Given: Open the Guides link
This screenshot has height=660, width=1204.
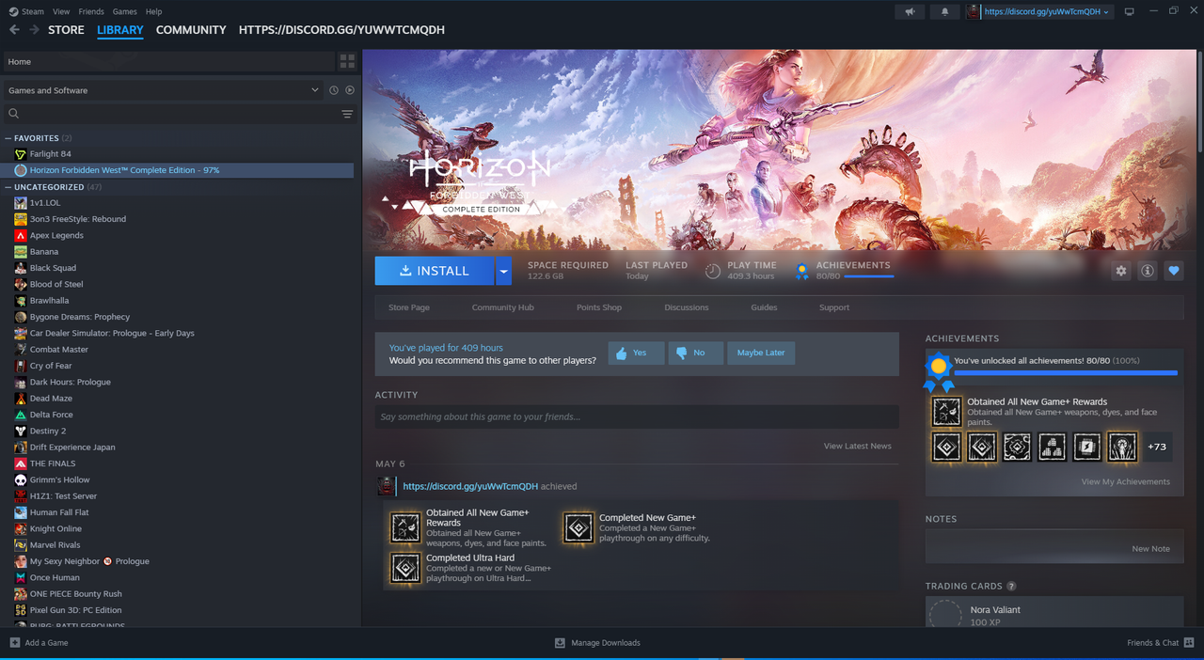Looking at the screenshot, I should pyautogui.click(x=764, y=307).
